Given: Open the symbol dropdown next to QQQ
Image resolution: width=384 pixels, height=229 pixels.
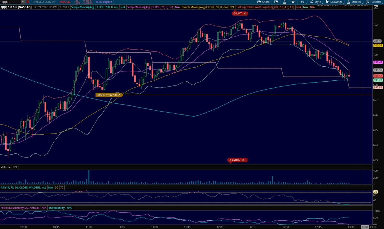Looking at the screenshot, I should click(23, 2).
